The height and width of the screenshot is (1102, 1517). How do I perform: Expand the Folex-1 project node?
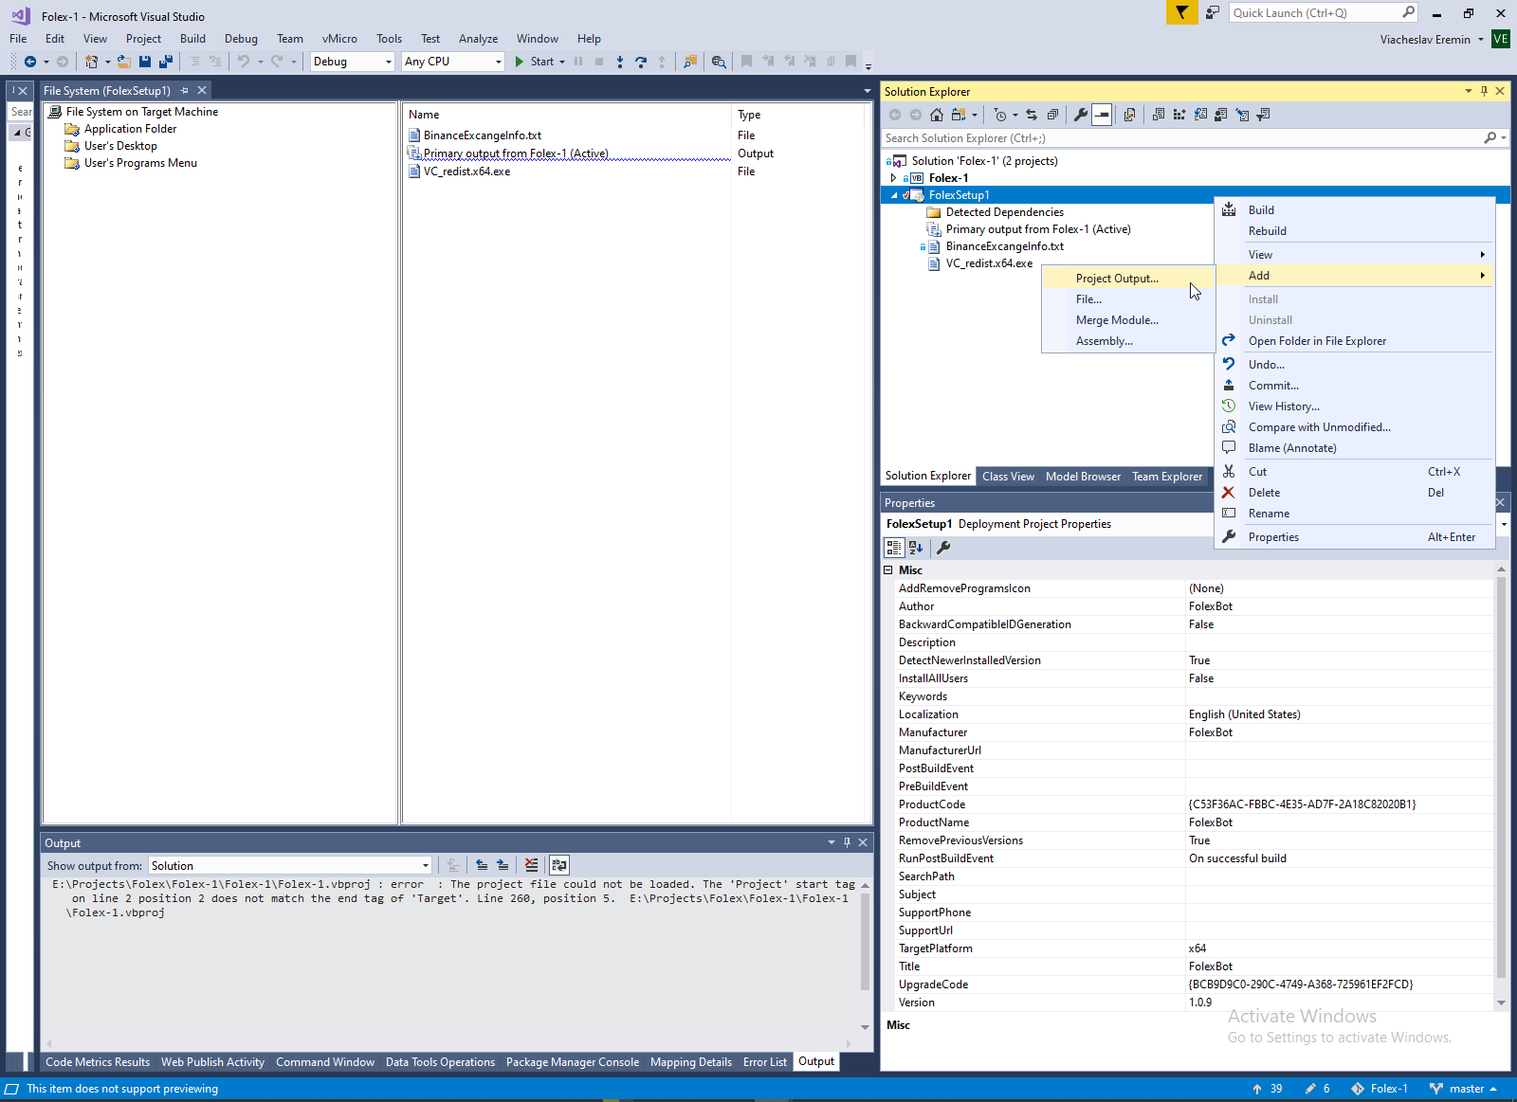(x=893, y=178)
